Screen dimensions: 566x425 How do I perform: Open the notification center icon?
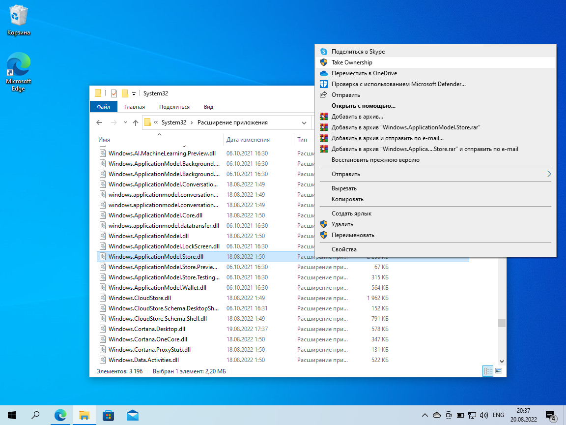[551, 416]
